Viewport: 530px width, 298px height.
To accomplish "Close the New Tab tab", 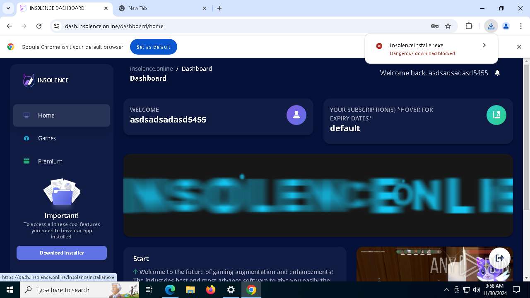I will click(205, 8).
